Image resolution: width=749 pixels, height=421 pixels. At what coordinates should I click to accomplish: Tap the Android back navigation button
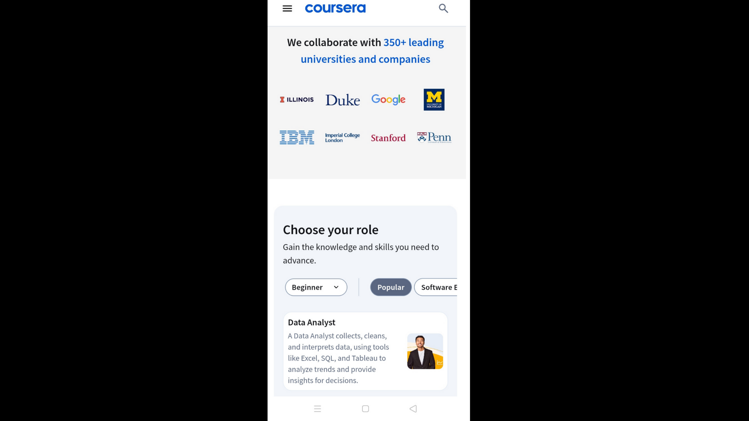coord(413,409)
